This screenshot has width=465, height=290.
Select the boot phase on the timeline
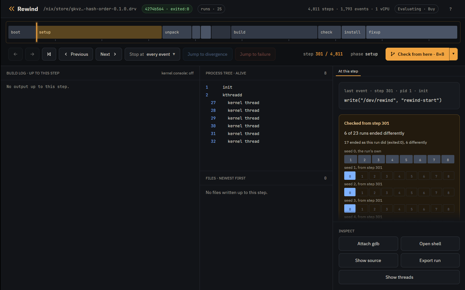tap(22, 32)
